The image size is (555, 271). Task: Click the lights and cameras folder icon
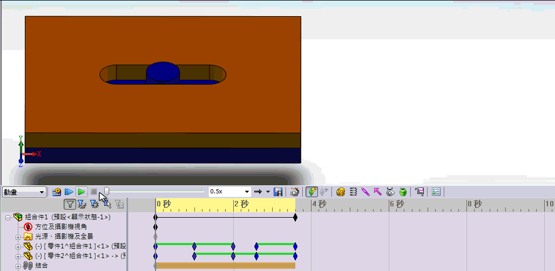[x=28, y=237]
